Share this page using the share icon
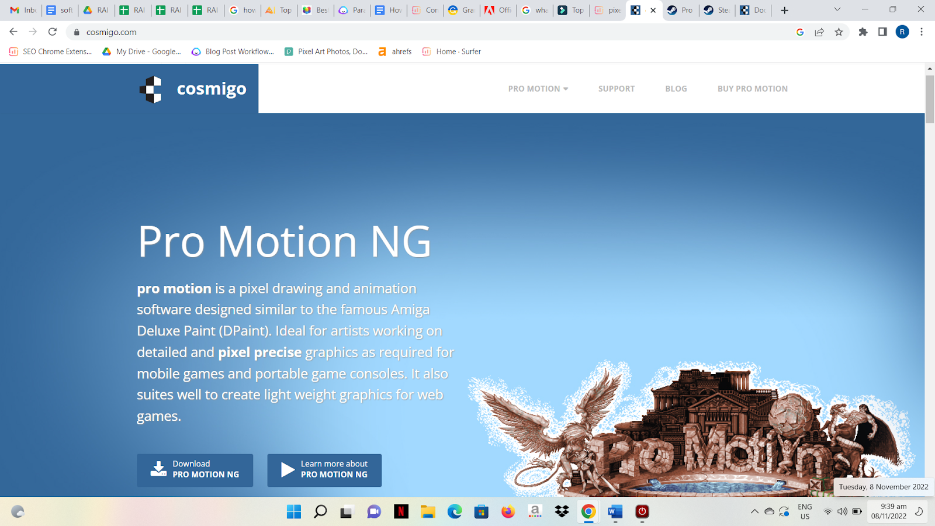 pos(819,32)
